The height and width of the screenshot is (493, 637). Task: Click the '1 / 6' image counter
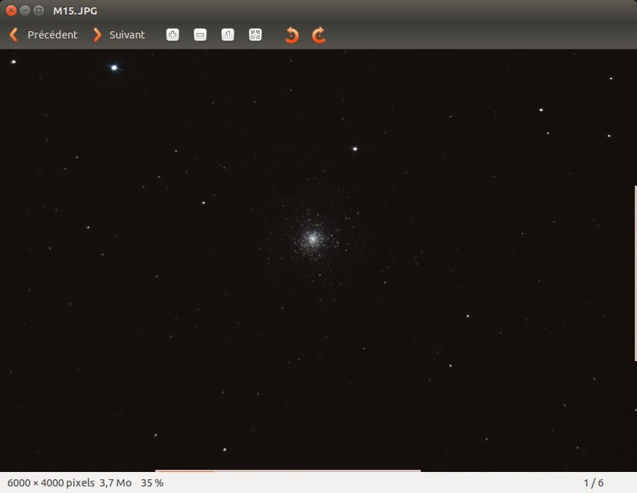[593, 483]
